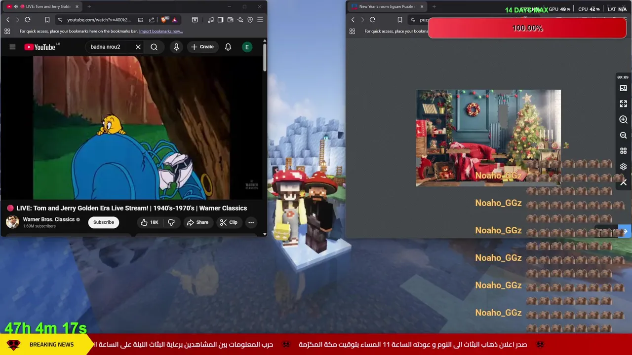Image resolution: width=632 pixels, height=355 pixels.
Task: Open YouTube hamburger guide menu
Action: (x=12, y=47)
